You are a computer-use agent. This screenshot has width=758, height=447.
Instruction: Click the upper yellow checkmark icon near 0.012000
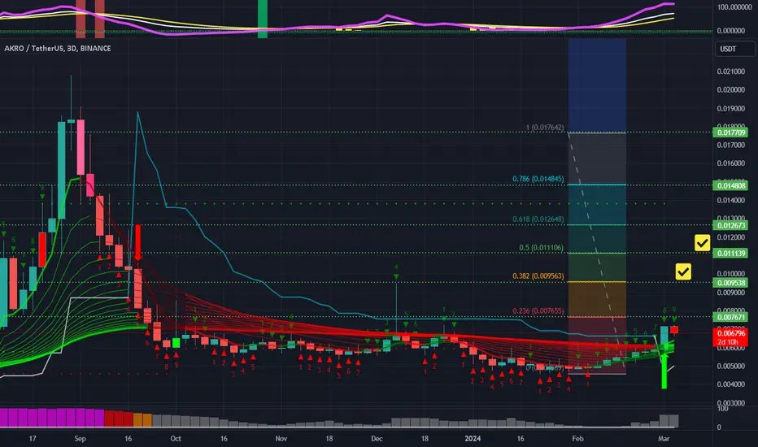tap(702, 242)
